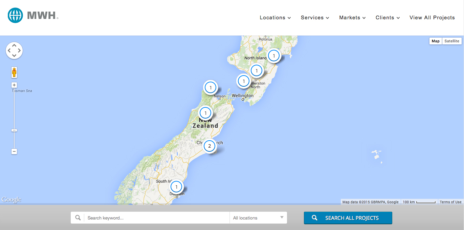
Task: Focus the Search keyword input field
Action: pyautogui.click(x=156, y=218)
